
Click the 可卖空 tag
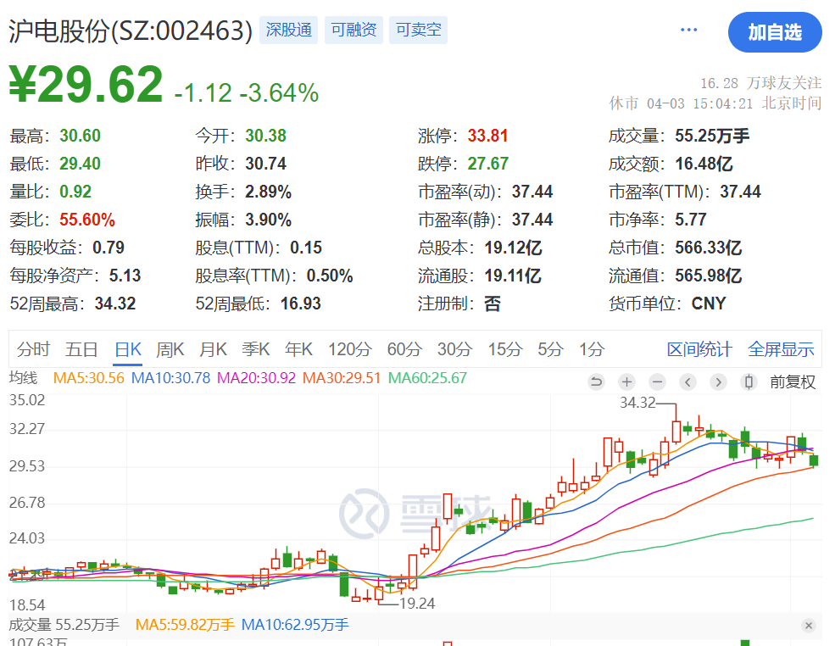tap(418, 30)
